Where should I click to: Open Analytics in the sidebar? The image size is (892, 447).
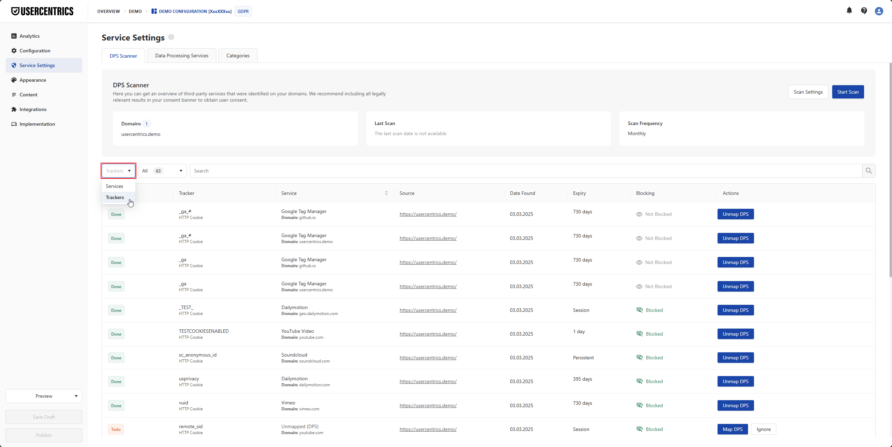click(44, 36)
